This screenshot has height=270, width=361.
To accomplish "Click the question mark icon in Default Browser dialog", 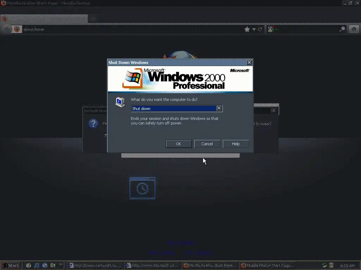I will click(x=93, y=123).
